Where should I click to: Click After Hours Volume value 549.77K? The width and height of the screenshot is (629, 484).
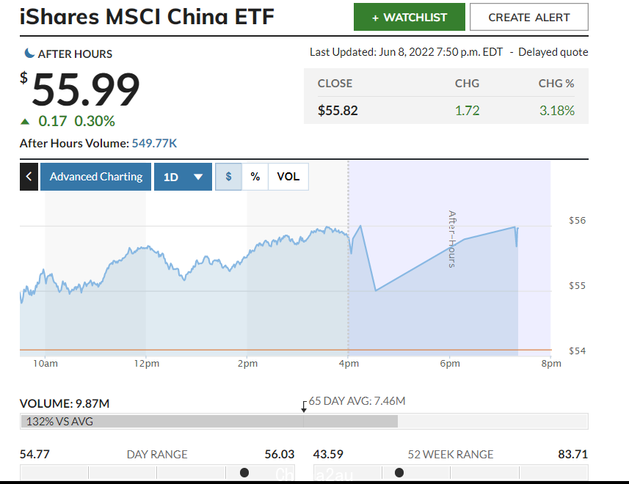tap(154, 144)
